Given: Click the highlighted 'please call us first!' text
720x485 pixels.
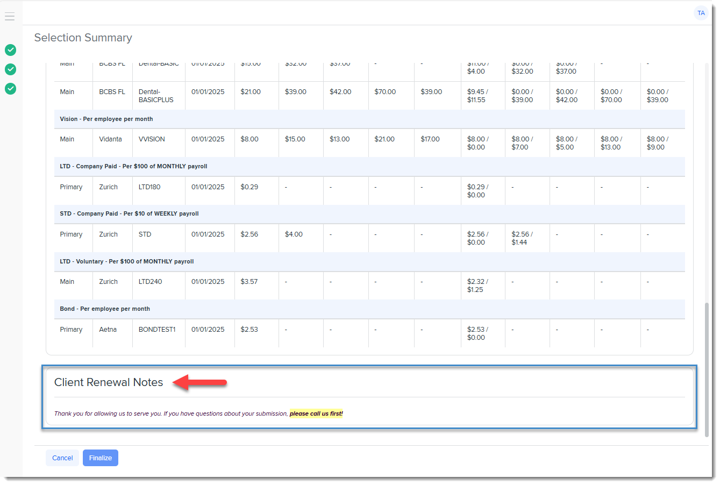Looking at the screenshot, I should [x=316, y=413].
